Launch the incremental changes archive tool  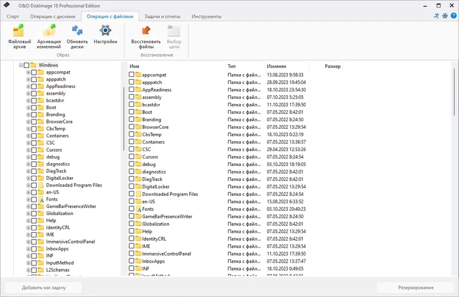tap(49, 37)
